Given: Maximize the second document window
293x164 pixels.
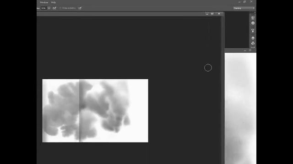Looking at the screenshot, I should 250,51.
